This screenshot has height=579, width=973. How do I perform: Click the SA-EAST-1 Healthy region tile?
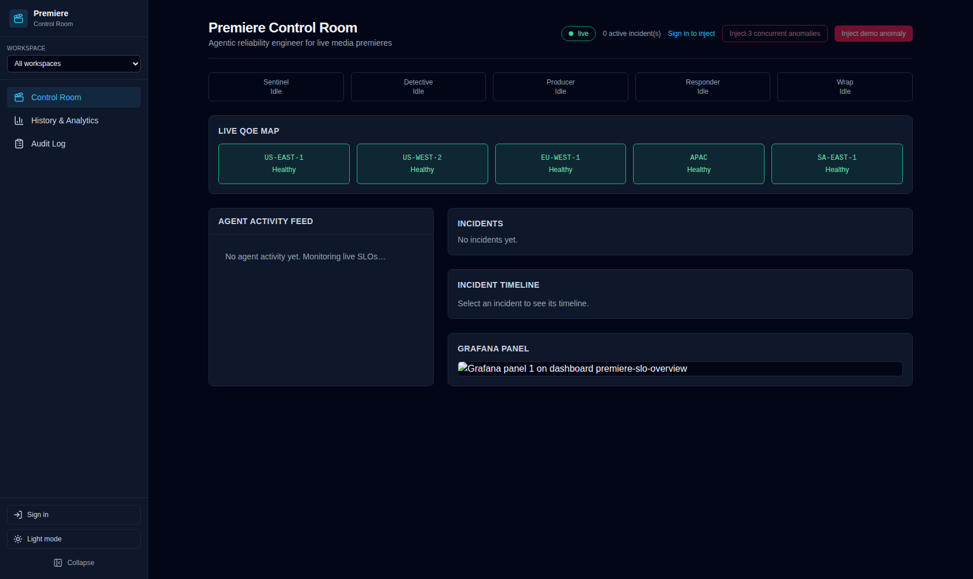837,164
